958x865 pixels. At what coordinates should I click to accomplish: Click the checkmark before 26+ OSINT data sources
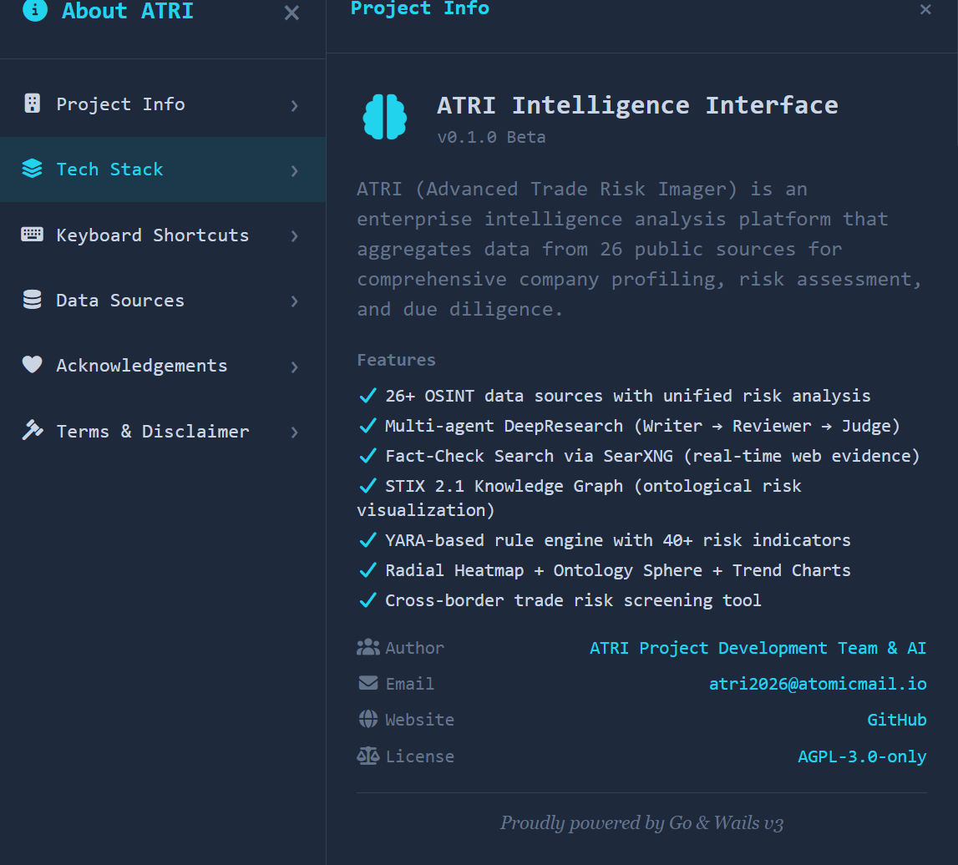pyautogui.click(x=367, y=396)
